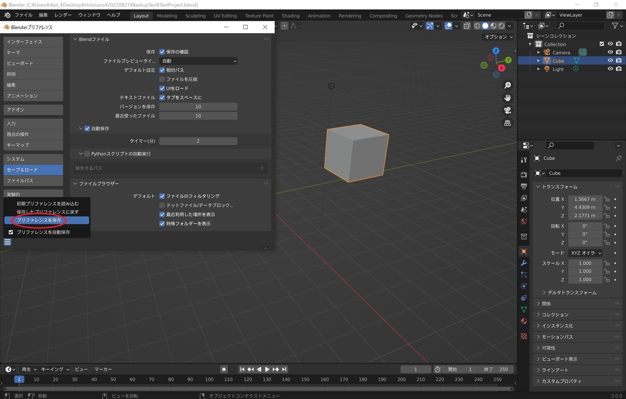
Task: Open the Tool properties tab icon
Action: (x=524, y=160)
